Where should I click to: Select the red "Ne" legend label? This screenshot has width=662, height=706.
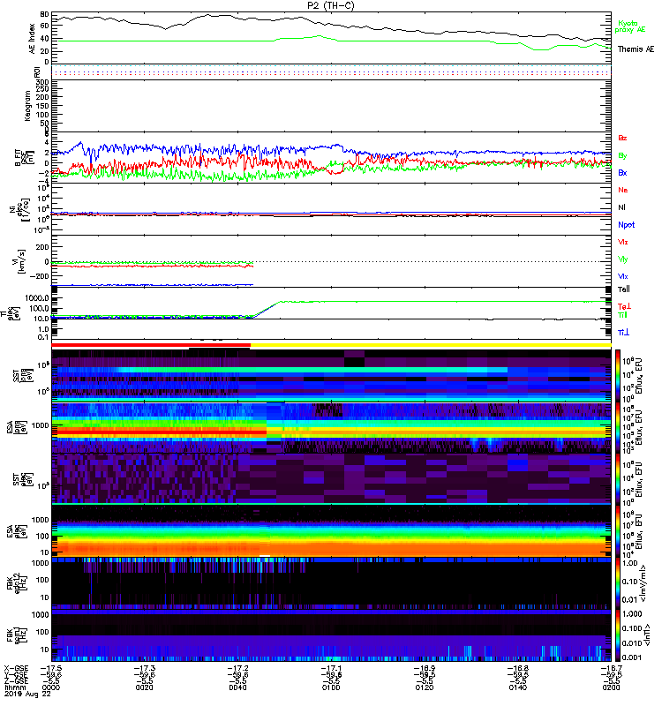tap(623, 190)
